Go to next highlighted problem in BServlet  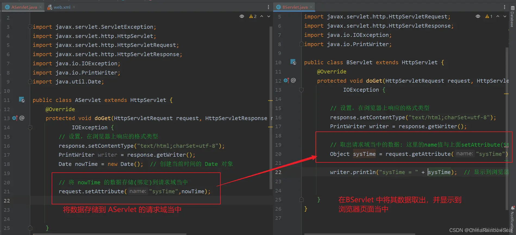tap(505, 17)
